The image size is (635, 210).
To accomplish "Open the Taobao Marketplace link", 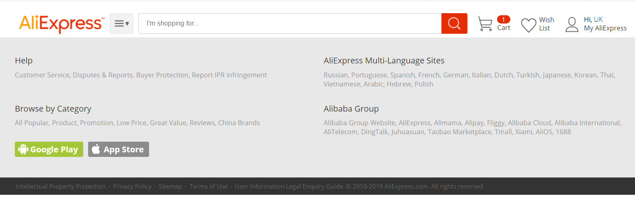I will click(x=460, y=132).
